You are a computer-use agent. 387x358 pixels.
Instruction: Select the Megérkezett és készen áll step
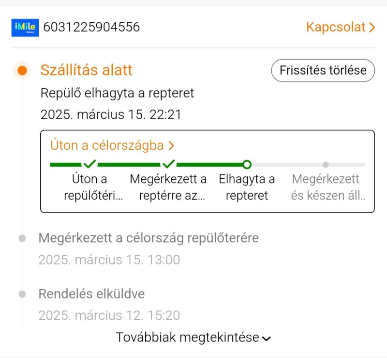coord(326,187)
